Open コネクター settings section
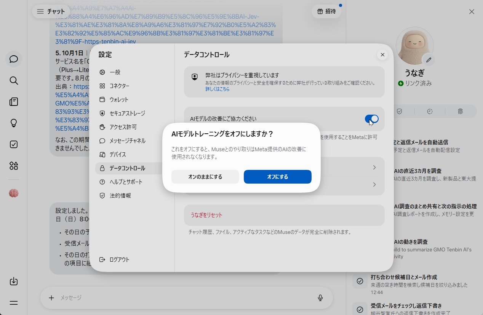The height and width of the screenshot is (315, 483). pyautogui.click(x=132, y=86)
